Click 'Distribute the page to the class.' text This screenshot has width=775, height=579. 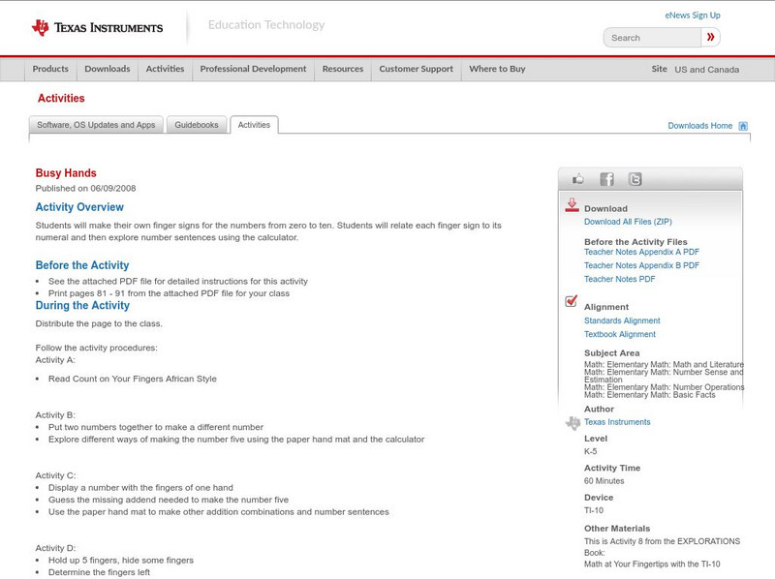point(99,323)
